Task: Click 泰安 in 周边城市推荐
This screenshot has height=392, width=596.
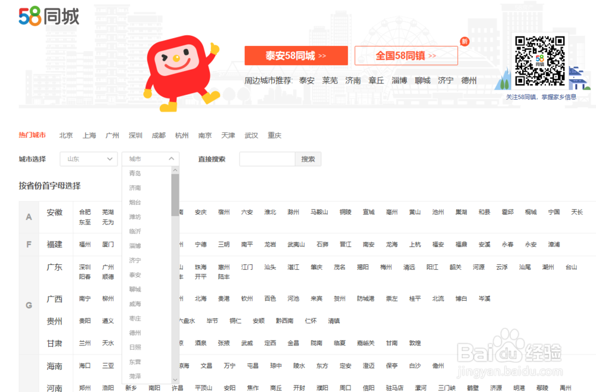Action: pyautogui.click(x=306, y=80)
